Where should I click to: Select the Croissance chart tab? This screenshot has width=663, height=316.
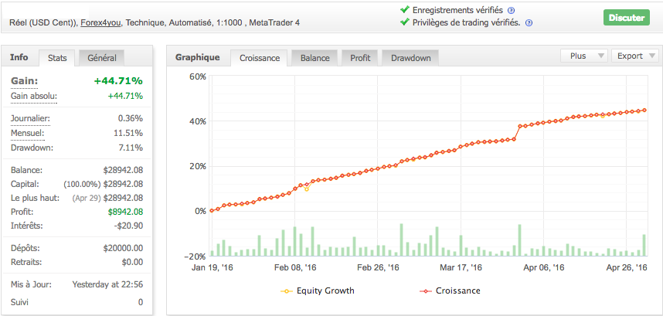coord(259,58)
